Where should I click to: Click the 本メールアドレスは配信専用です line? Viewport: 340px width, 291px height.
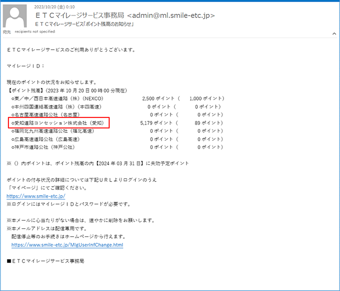(x=47, y=229)
